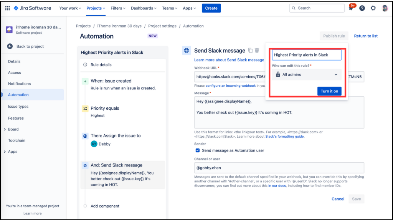This screenshot has width=393, height=221.
Task: Open the All admins permission dropdown
Action: 307,74
